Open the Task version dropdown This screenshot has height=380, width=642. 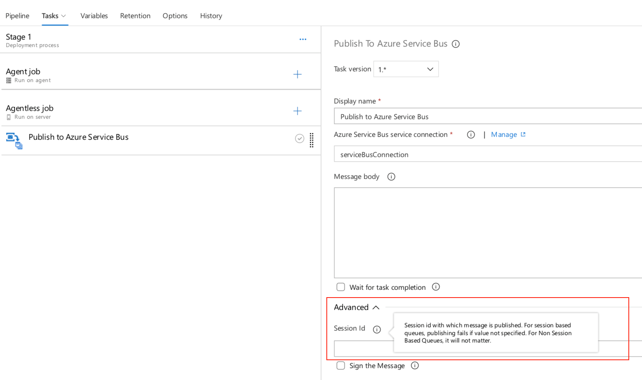click(430, 69)
